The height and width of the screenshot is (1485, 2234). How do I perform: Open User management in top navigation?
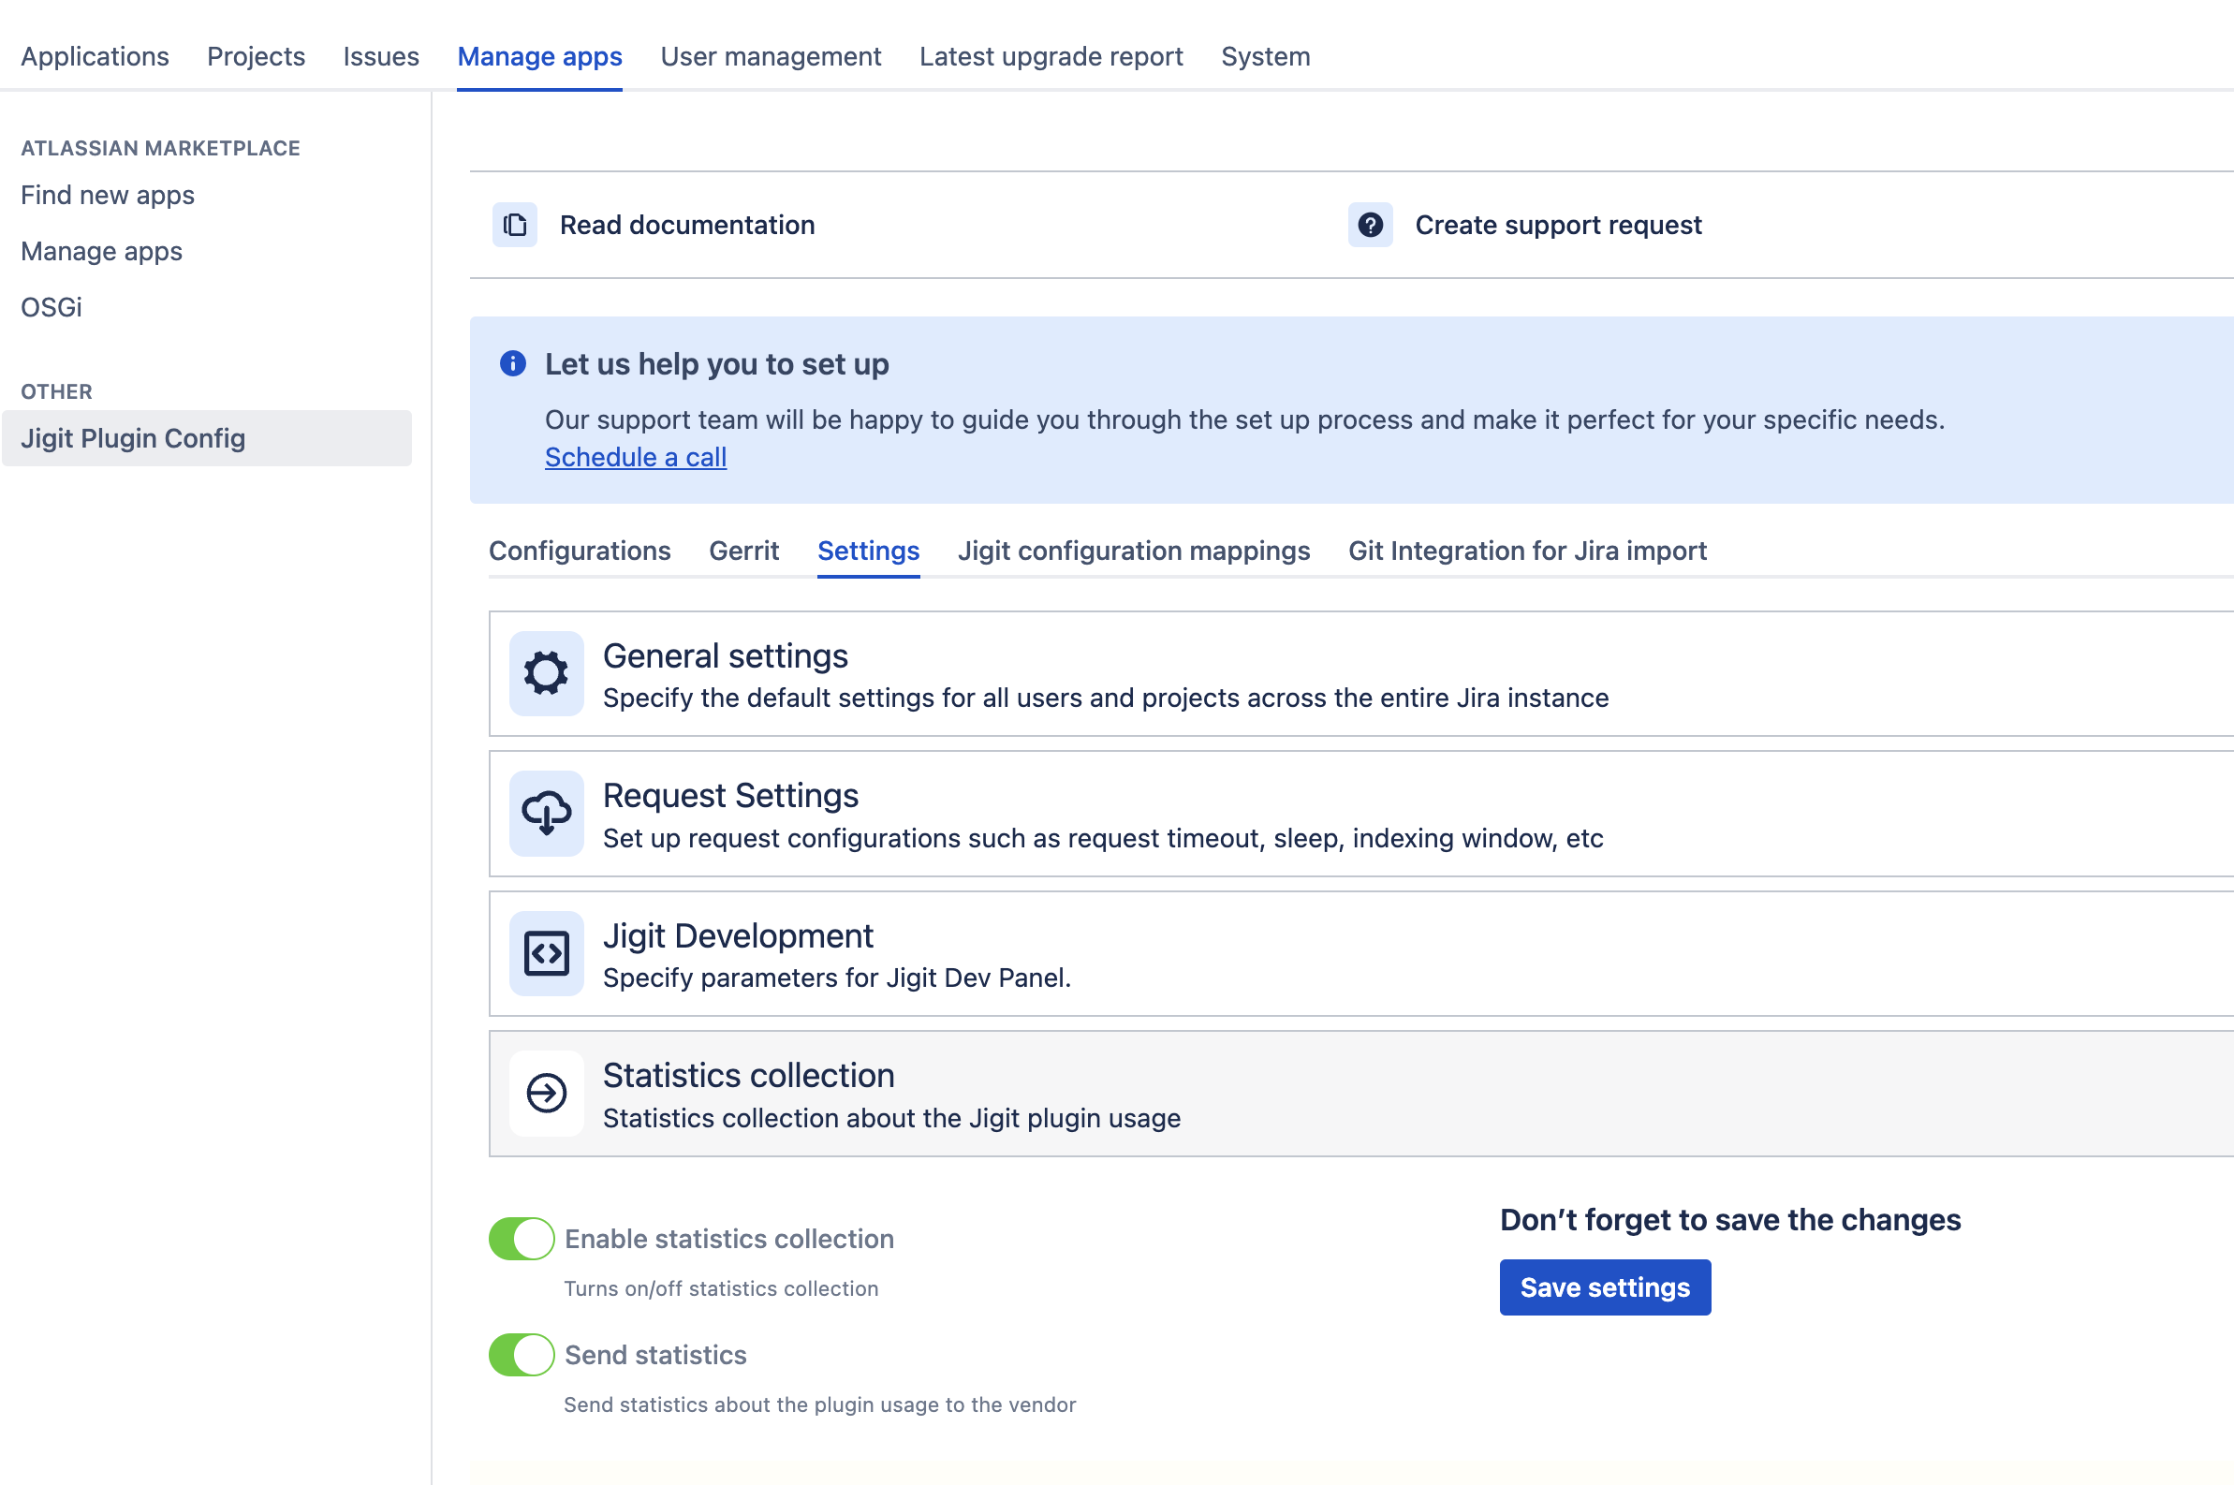[770, 57]
